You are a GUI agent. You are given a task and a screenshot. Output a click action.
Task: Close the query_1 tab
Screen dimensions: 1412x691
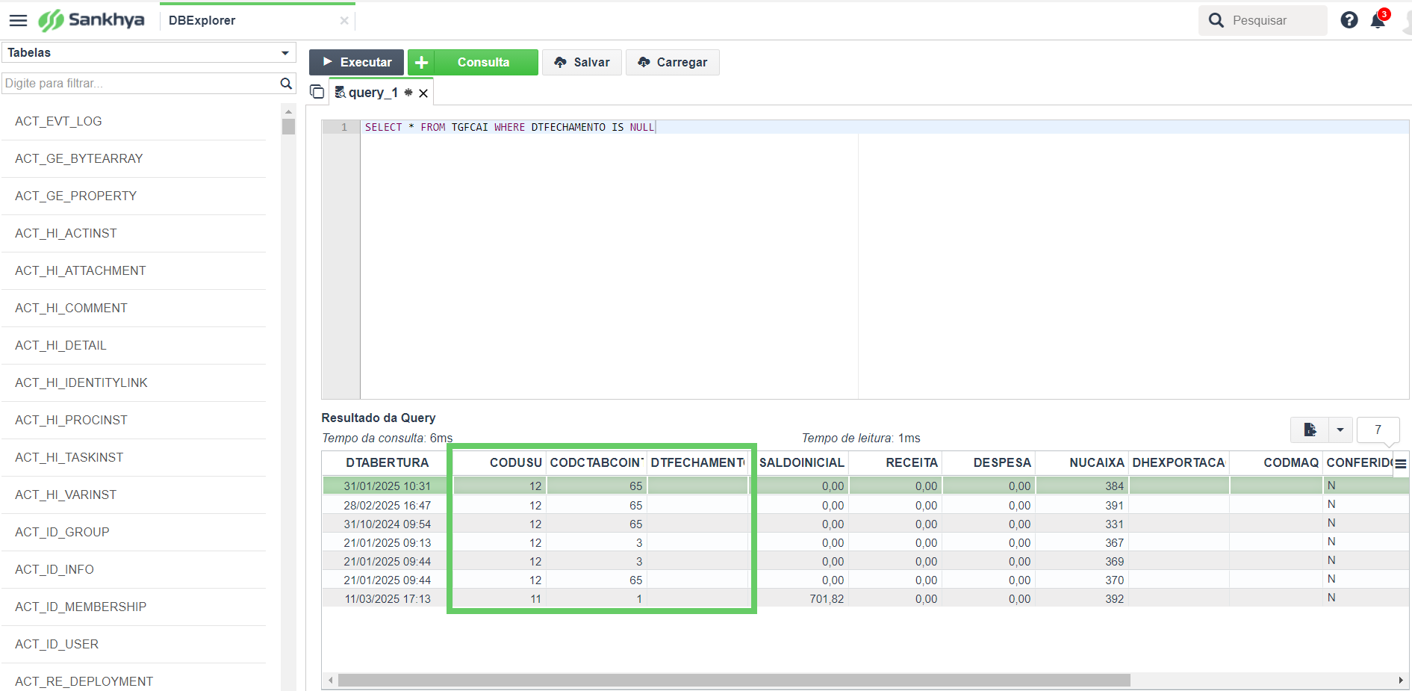pos(423,93)
